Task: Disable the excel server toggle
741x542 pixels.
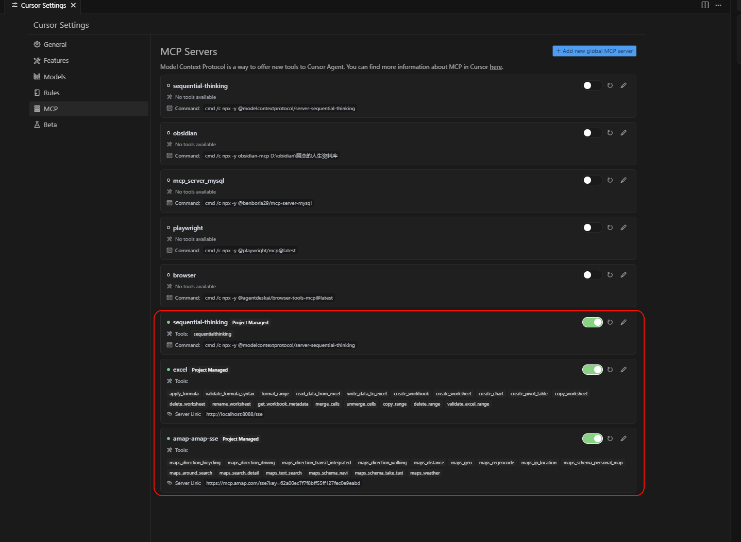Action: 592,370
